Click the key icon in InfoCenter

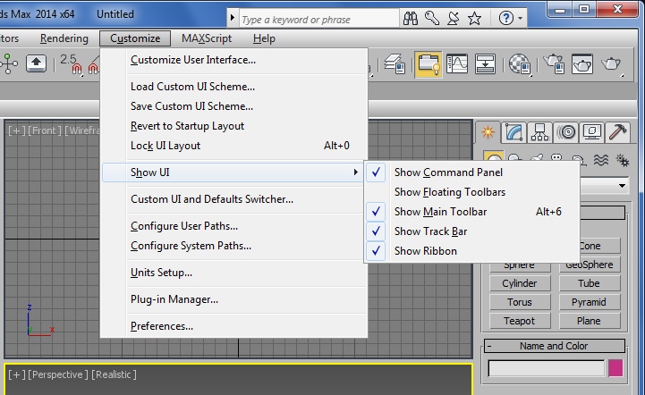(432, 18)
